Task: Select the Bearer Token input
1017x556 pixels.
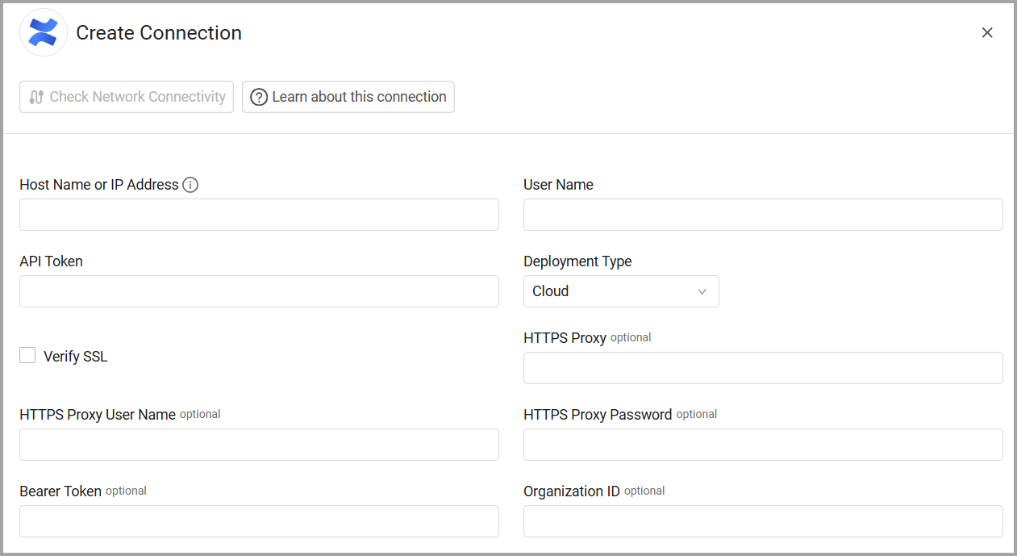Action: click(259, 521)
